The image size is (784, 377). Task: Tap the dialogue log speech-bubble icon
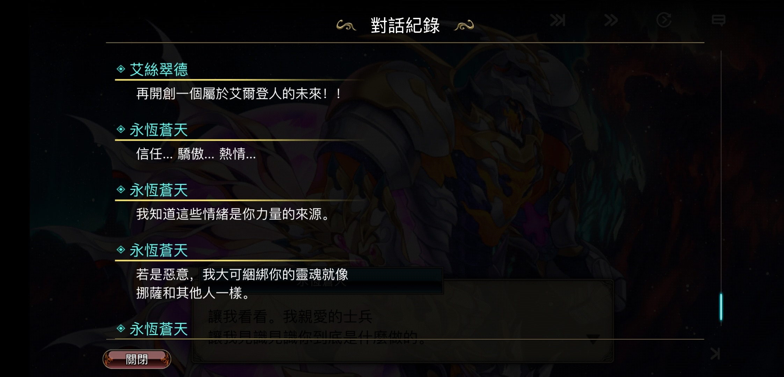[x=718, y=21]
